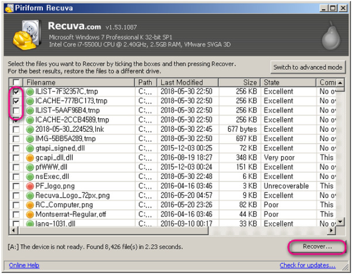The height and width of the screenshot is (275, 352).
Task: Sort by the Last Modified column header
Action: point(188,83)
